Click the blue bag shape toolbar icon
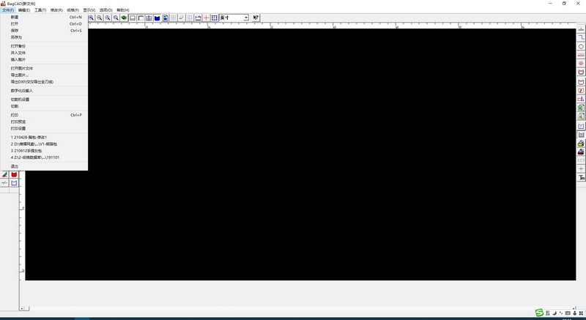The image size is (586, 320). coord(157,18)
